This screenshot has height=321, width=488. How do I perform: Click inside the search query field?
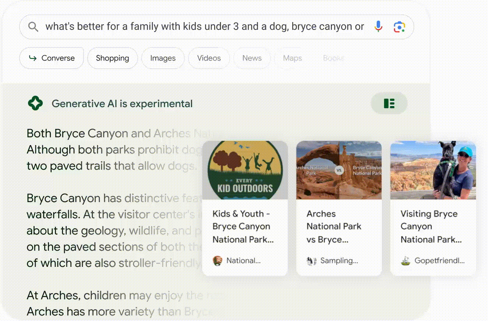[x=205, y=27]
